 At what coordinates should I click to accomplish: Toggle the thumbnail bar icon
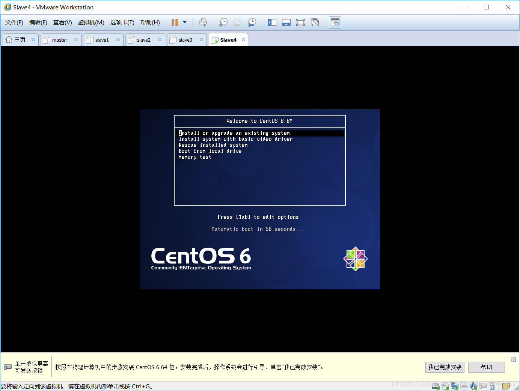tap(286, 23)
